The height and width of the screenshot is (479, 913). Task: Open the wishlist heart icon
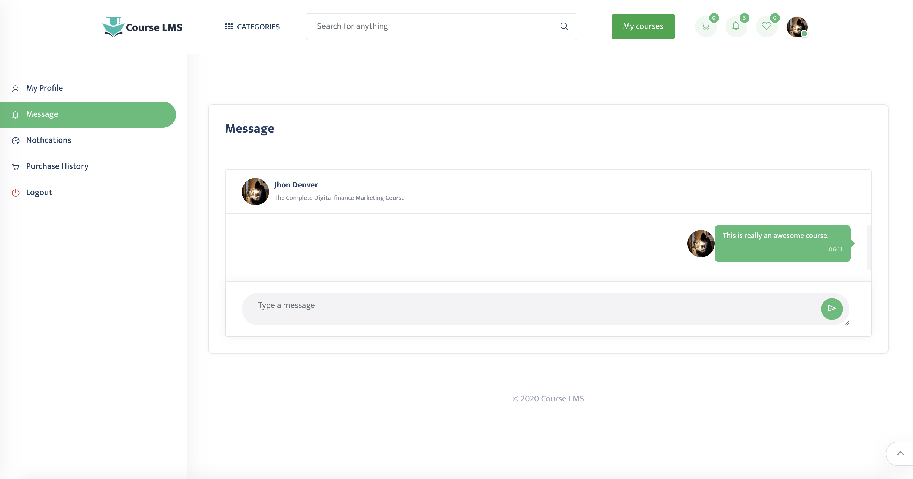click(x=766, y=27)
